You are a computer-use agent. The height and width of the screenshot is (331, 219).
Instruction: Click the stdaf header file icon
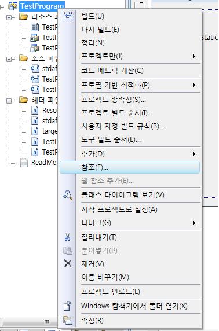[35, 120]
